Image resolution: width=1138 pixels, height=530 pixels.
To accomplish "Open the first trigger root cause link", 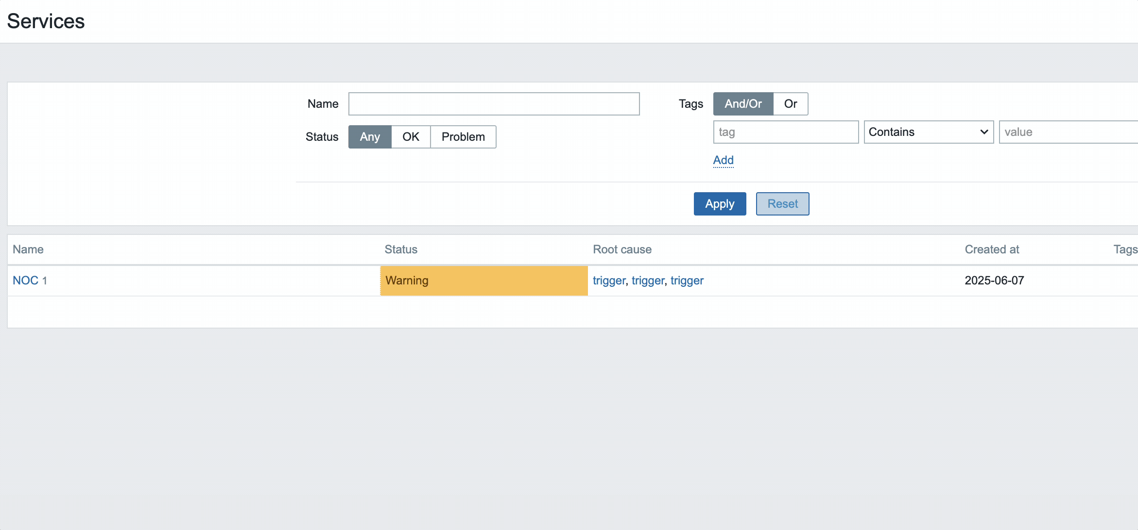I will click(x=609, y=281).
